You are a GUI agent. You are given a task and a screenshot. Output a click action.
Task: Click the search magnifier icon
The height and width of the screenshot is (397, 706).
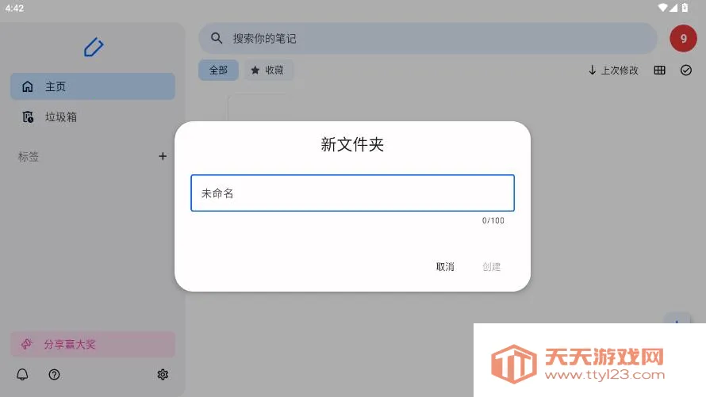tap(217, 38)
